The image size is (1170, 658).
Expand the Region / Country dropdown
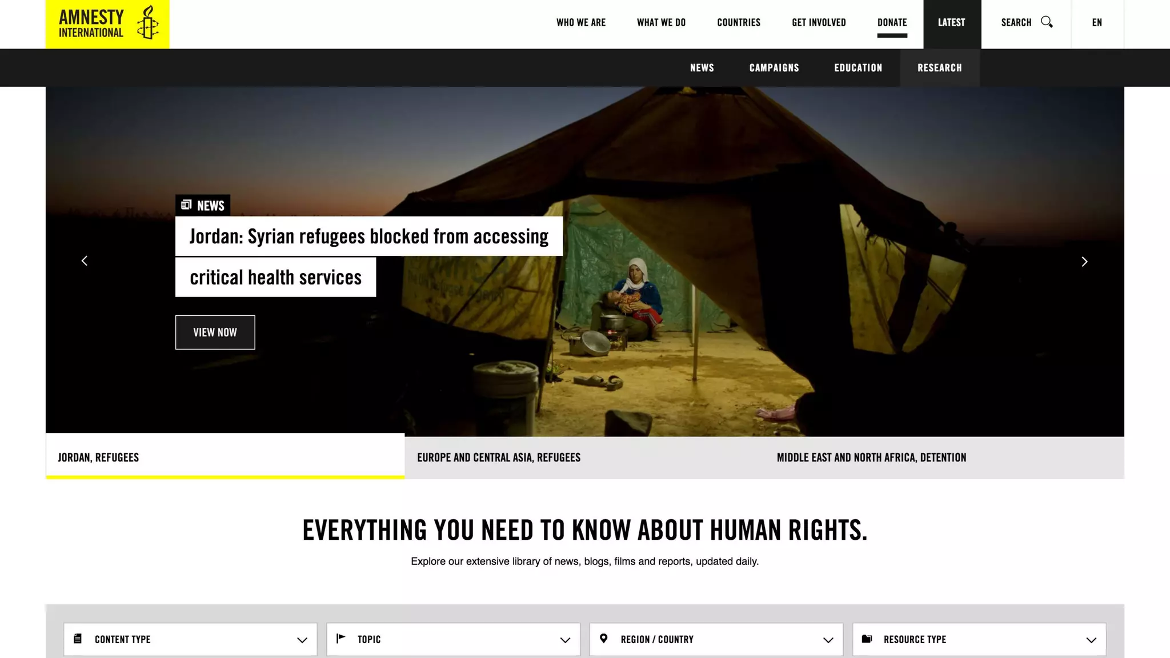tap(716, 639)
